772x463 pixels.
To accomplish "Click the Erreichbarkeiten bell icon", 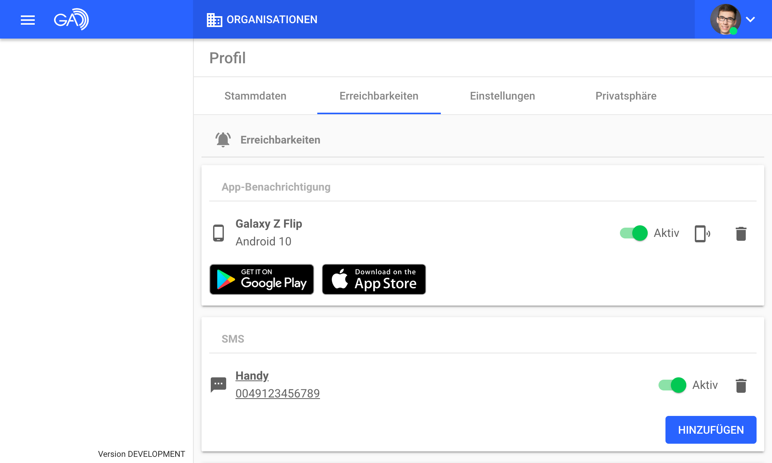I will pos(223,140).
